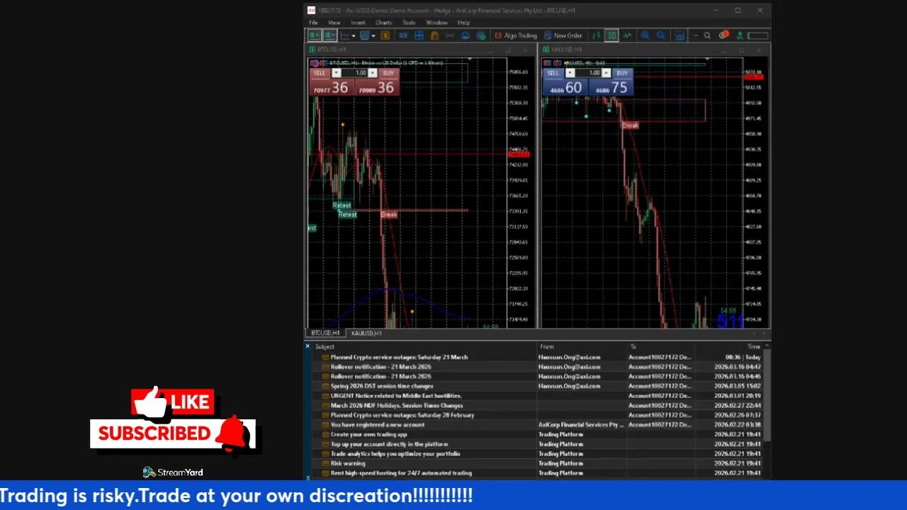Zoom in on the chart
The image size is (907, 510).
pos(645,35)
